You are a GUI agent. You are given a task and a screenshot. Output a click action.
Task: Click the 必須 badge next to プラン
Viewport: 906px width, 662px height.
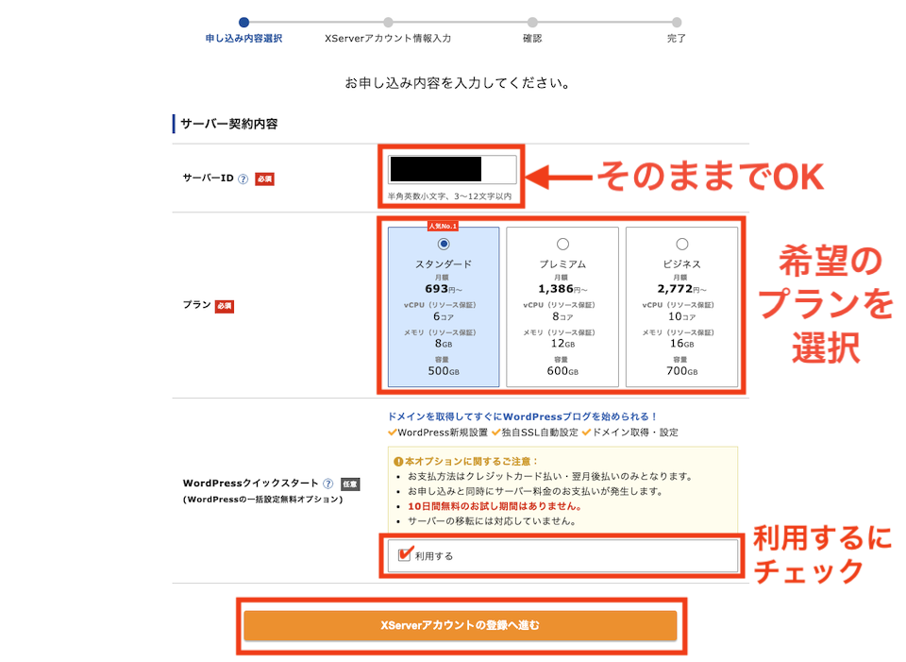(x=223, y=307)
